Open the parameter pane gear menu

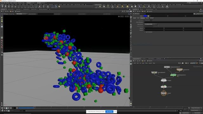194,14
